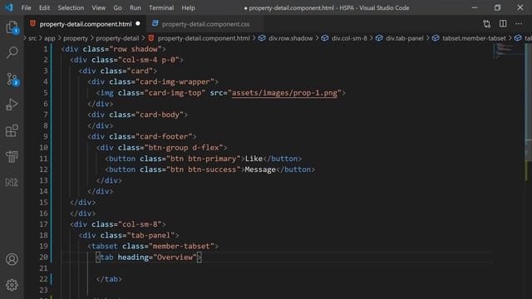532x299 pixels.
Task: Click line number 1 in gutter
Action: click(x=46, y=49)
